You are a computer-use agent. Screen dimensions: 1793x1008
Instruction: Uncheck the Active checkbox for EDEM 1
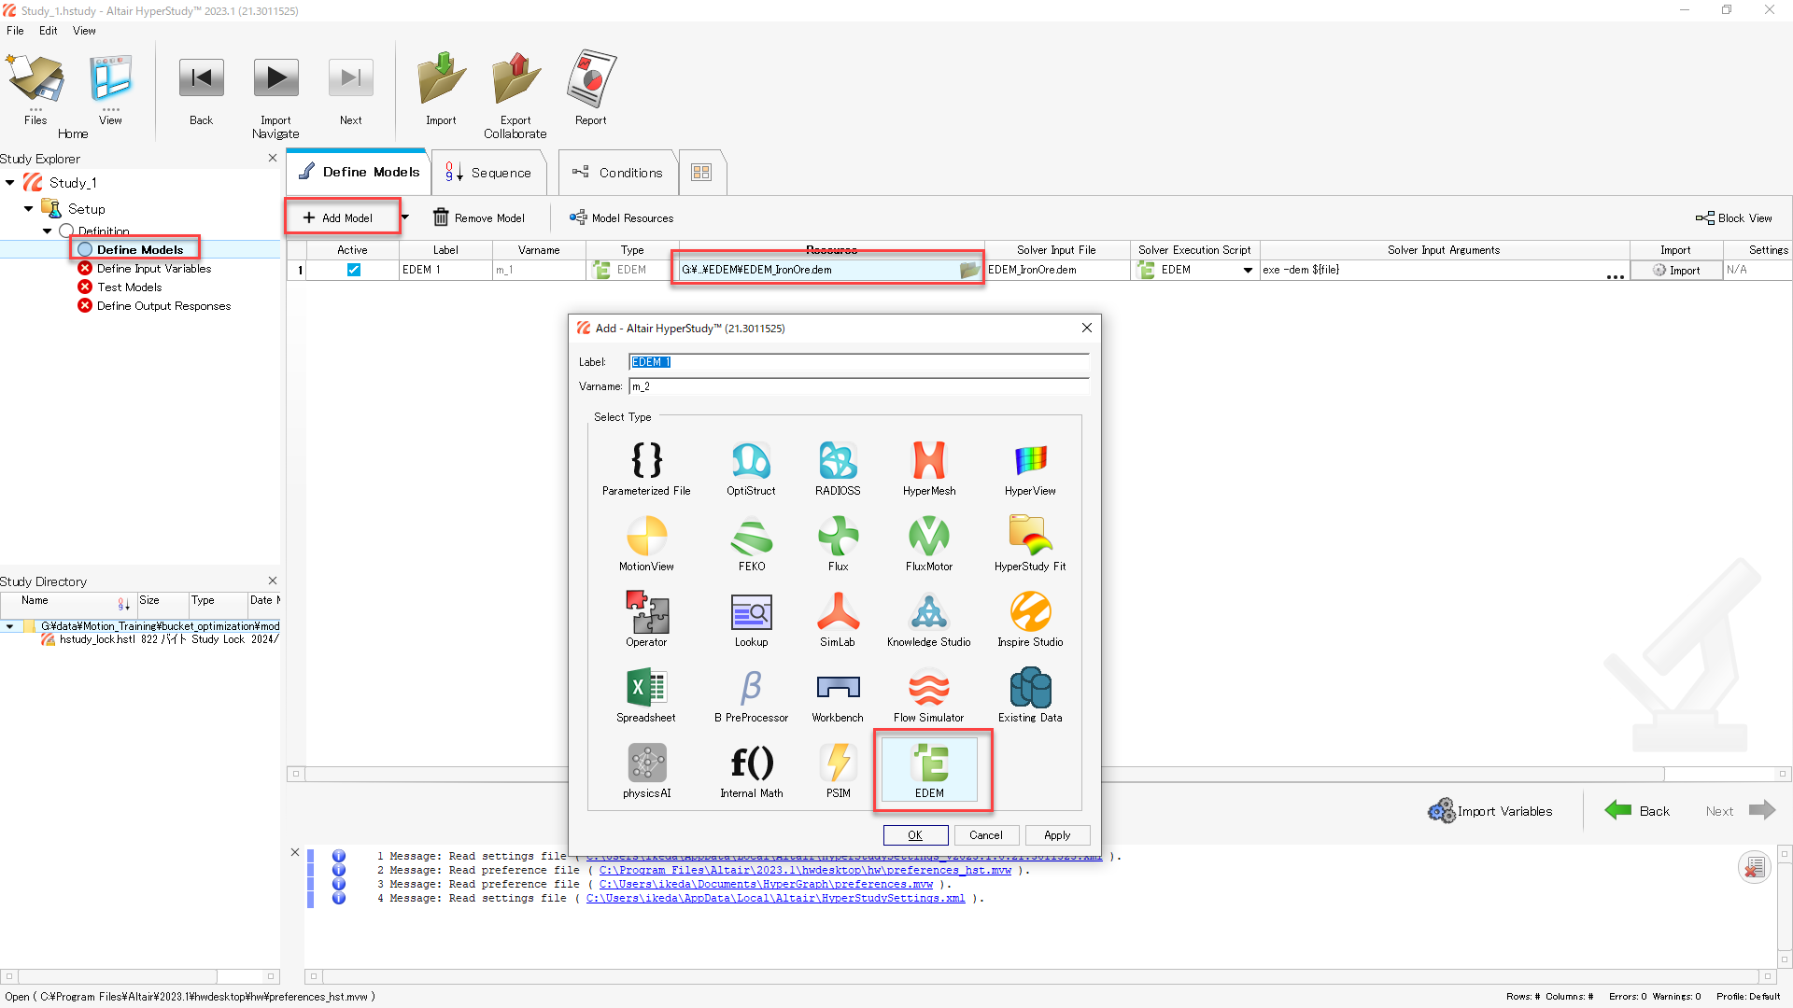[353, 270]
